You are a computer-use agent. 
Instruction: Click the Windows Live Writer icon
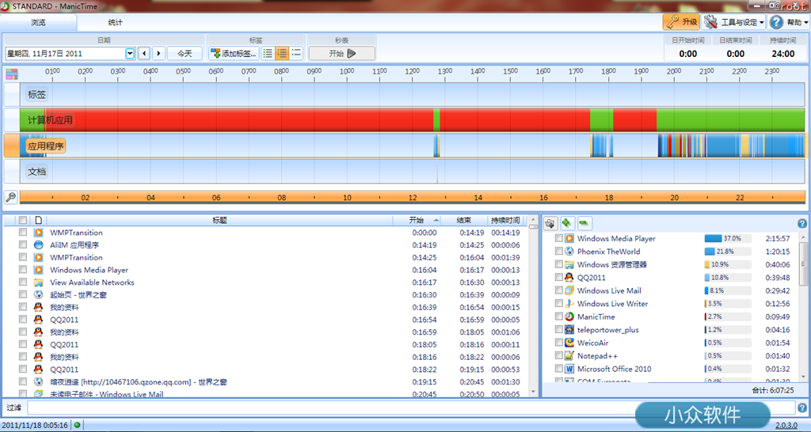point(569,303)
